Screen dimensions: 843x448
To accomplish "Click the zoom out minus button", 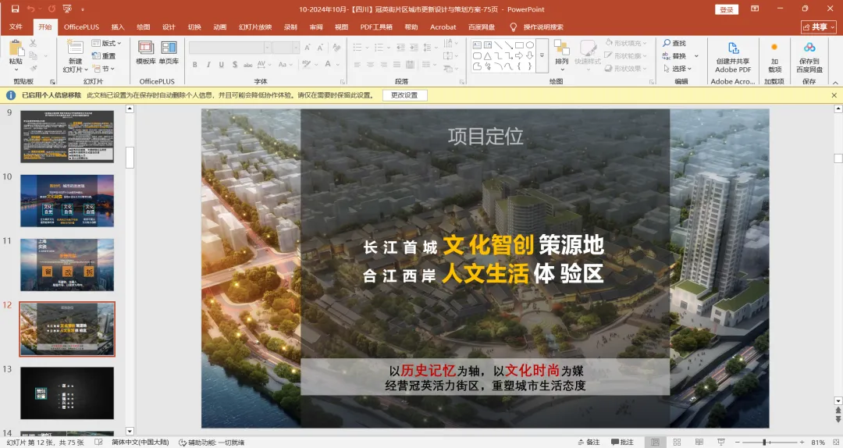I will (737, 442).
